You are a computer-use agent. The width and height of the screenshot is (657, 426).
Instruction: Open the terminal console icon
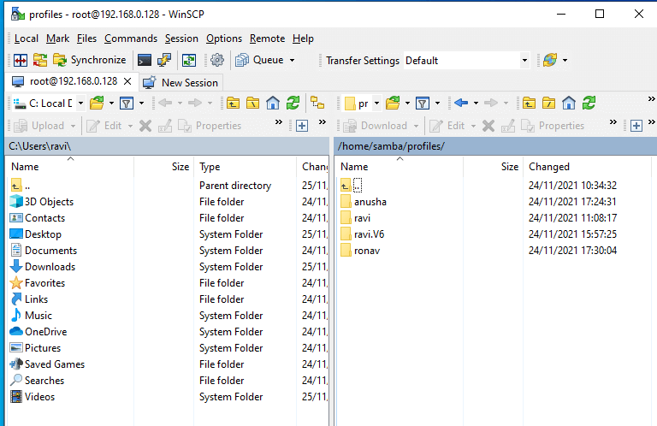click(x=145, y=60)
